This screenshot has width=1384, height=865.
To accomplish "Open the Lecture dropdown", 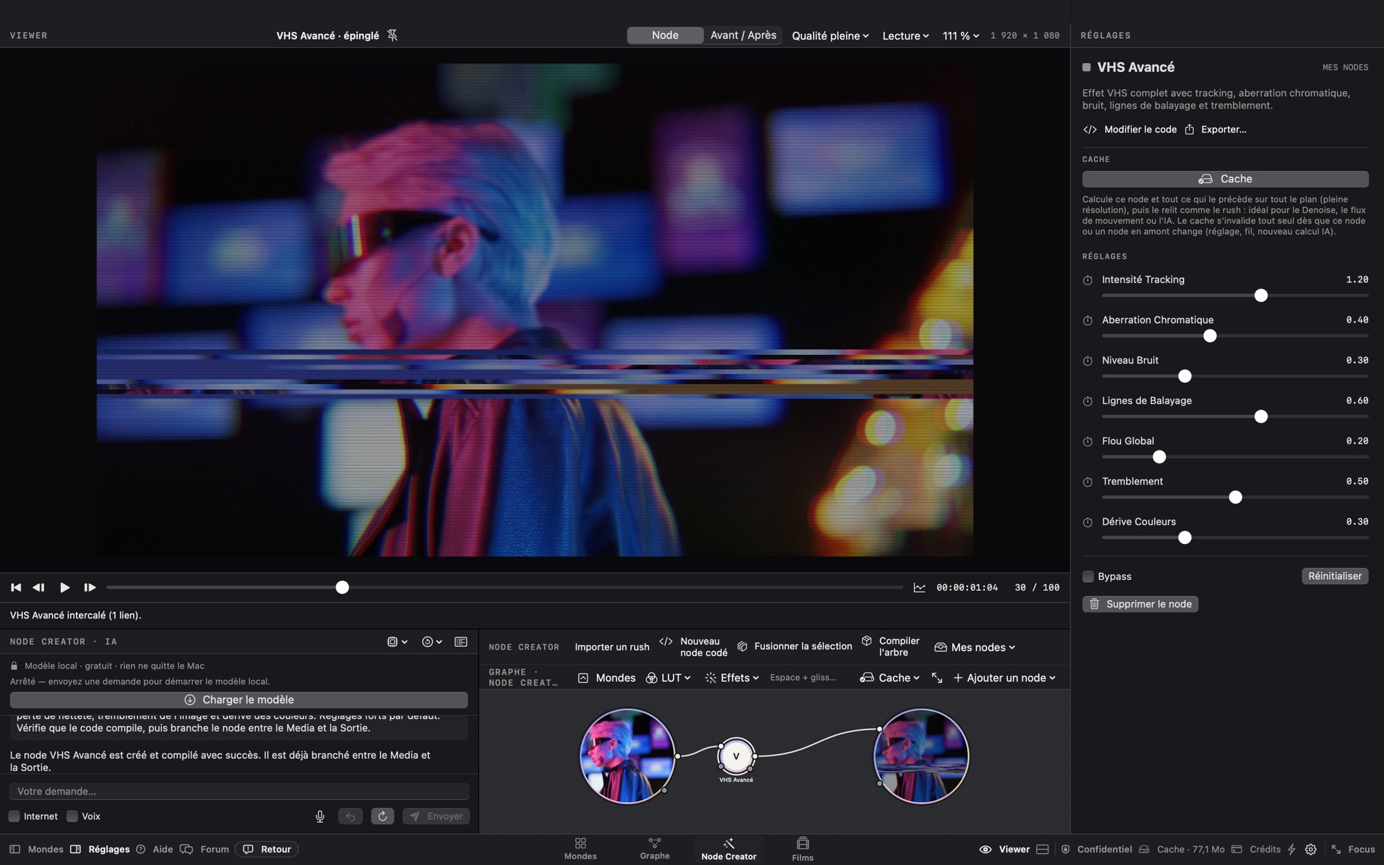I will (905, 36).
